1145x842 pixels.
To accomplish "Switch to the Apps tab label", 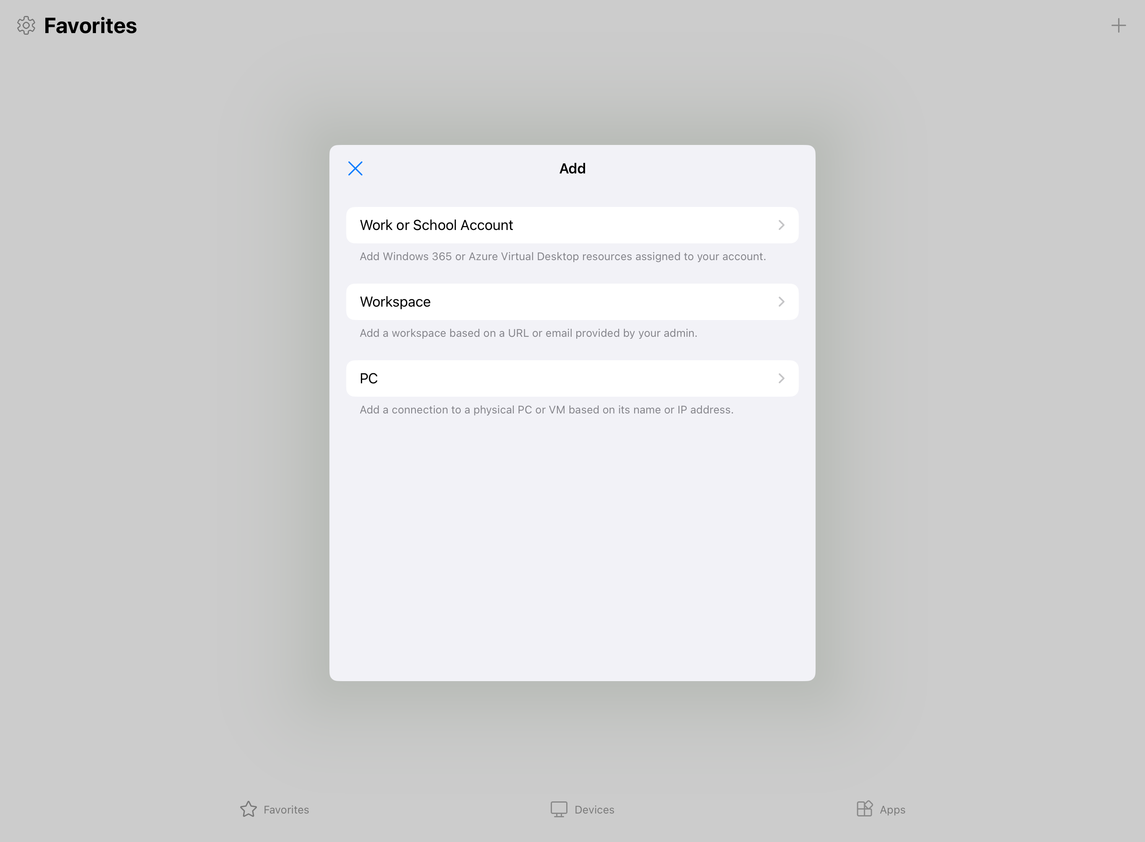I will pyautogui.click(x=892, y=810).
